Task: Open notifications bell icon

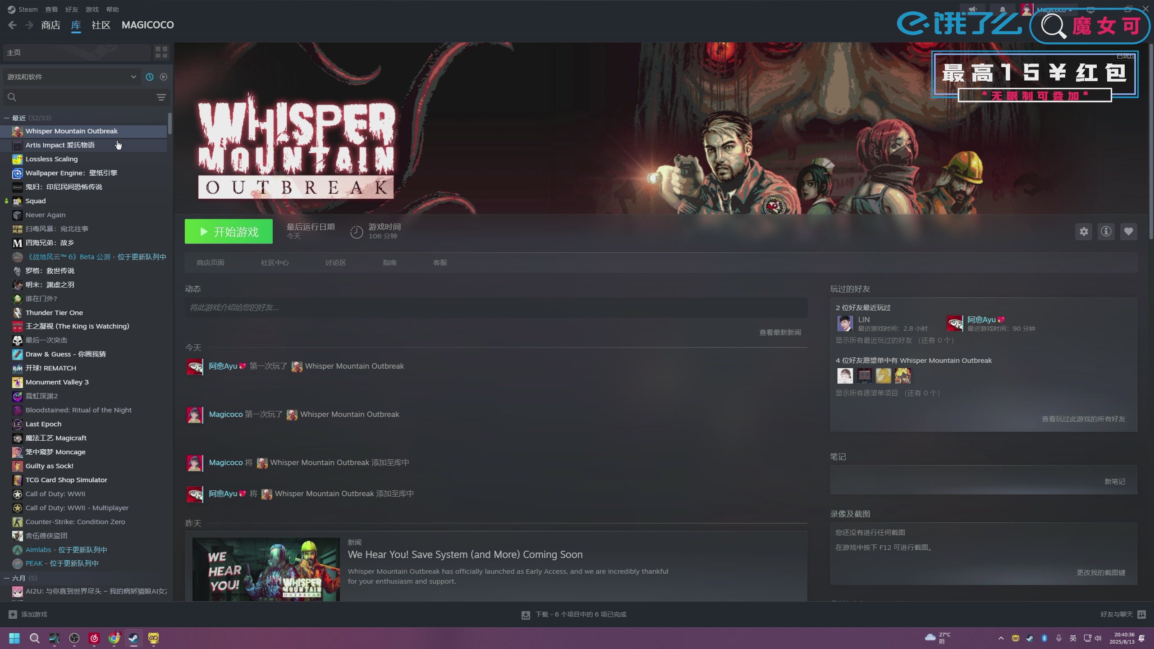Action: [1003, 9]
